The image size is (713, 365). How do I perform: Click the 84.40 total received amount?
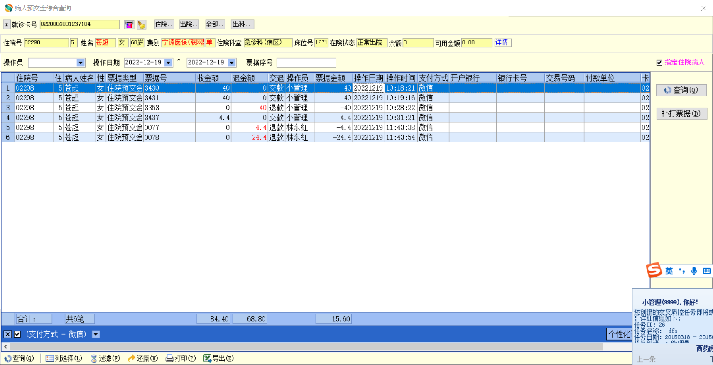tap(213, 319)
